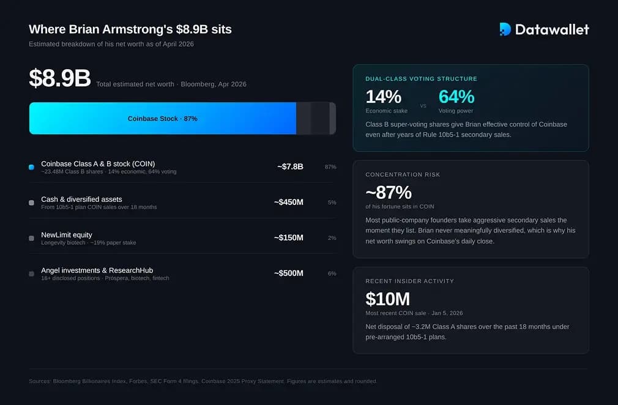Viewport: 618px width, 405px height.
Task: Click the 'RECENT INSIDER ACTIVITY' heading
Action: click(x=409, y=281)
